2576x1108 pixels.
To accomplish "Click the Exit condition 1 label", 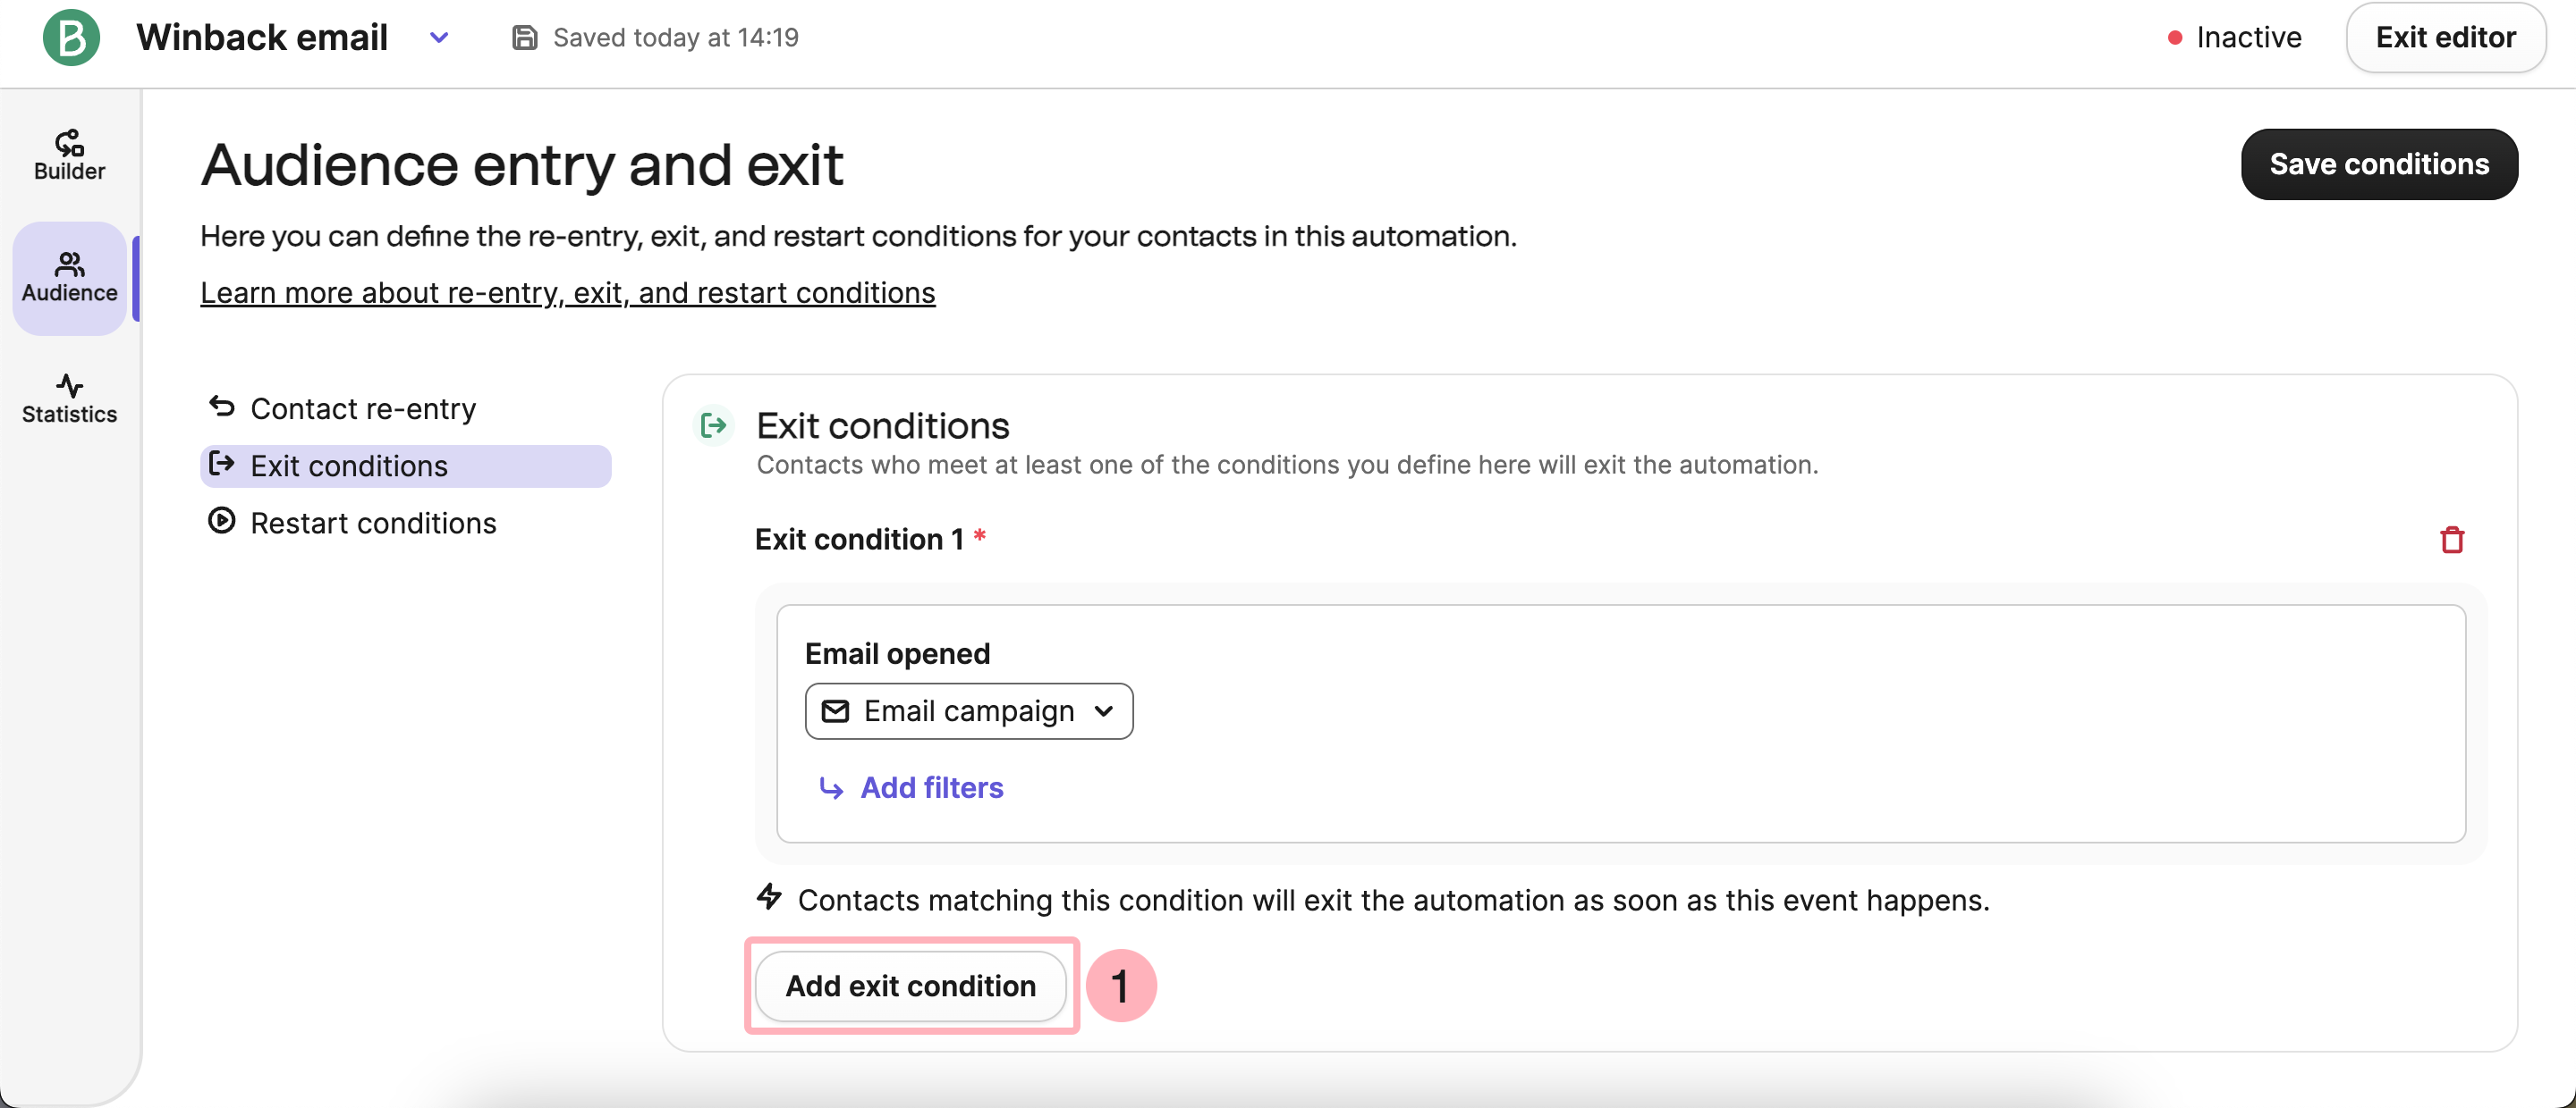I will tap(859, 540).
